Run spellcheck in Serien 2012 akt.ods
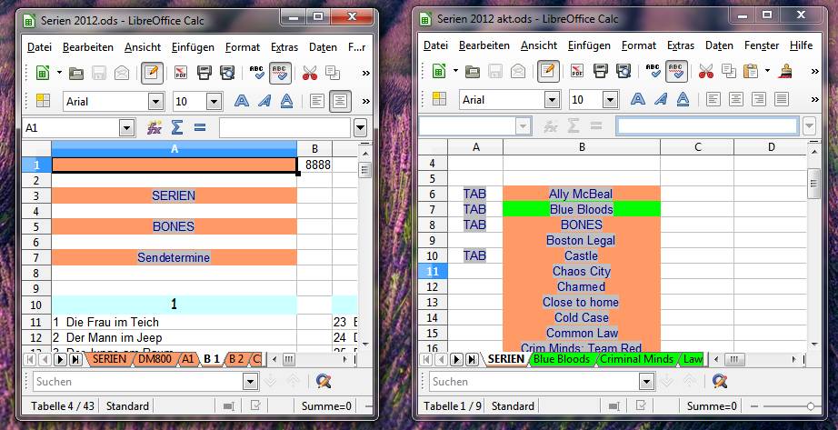 point(653,71)
